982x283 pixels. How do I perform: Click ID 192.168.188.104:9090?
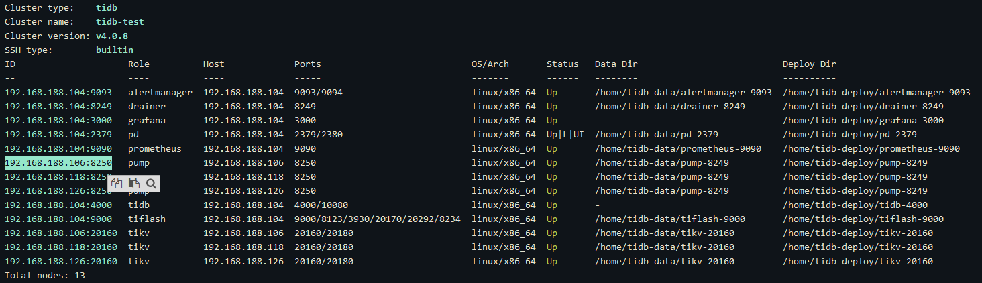coord(58,149)
